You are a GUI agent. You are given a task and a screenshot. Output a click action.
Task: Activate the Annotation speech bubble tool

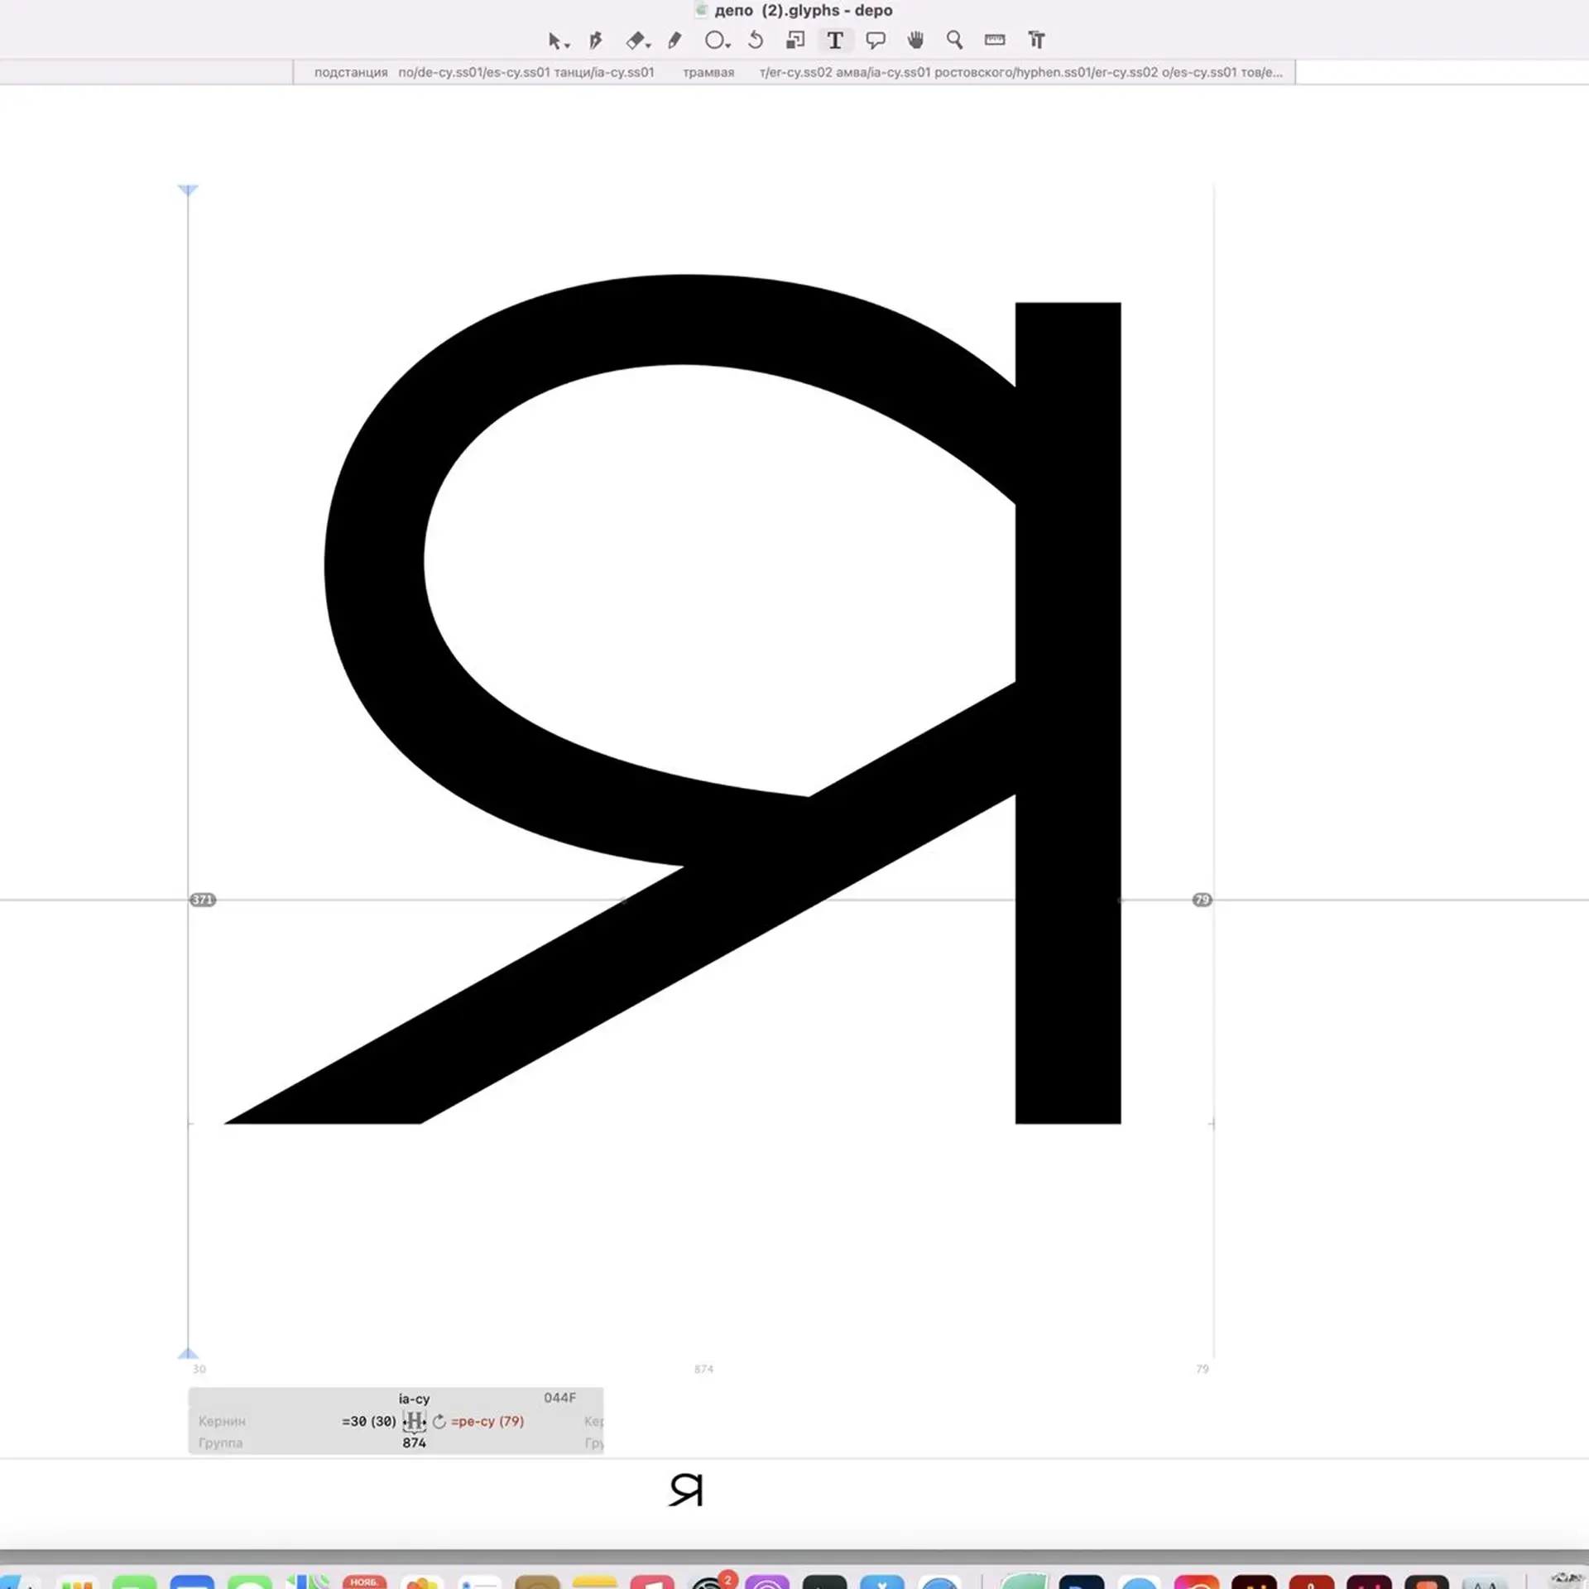(x=875, y=41)
